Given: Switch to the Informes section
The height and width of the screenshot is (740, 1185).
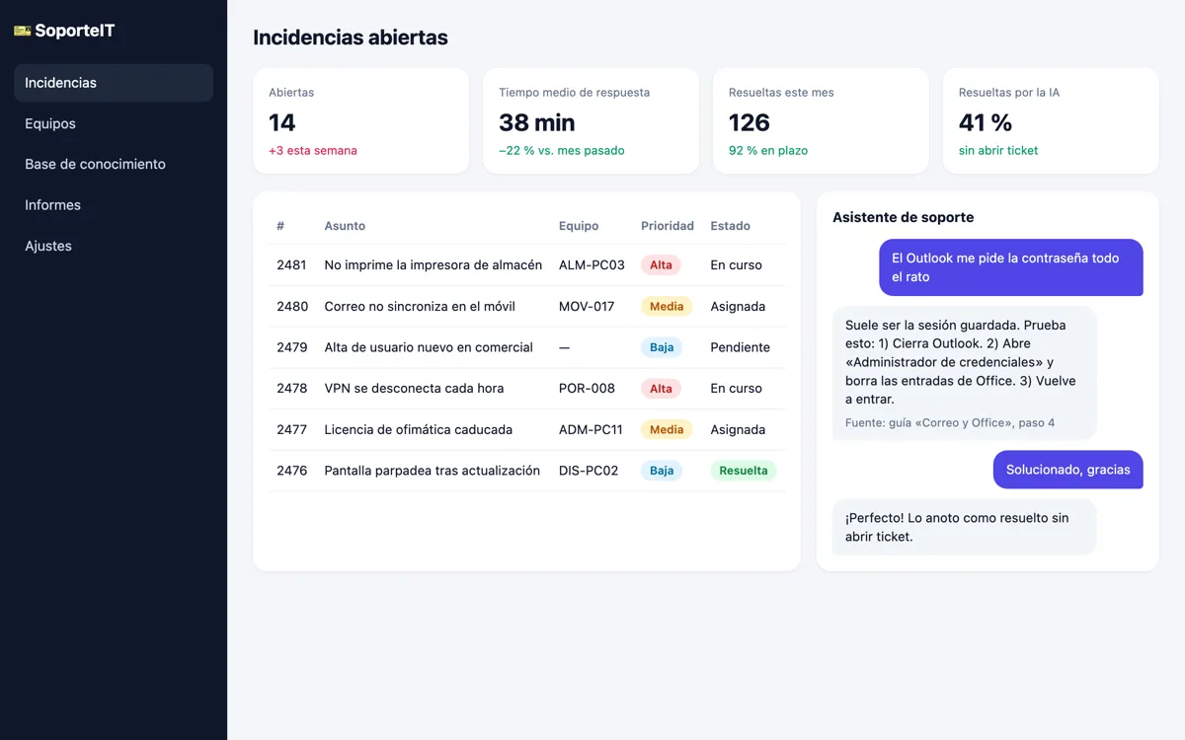Looking at the screenshot, I should (114, 205).
